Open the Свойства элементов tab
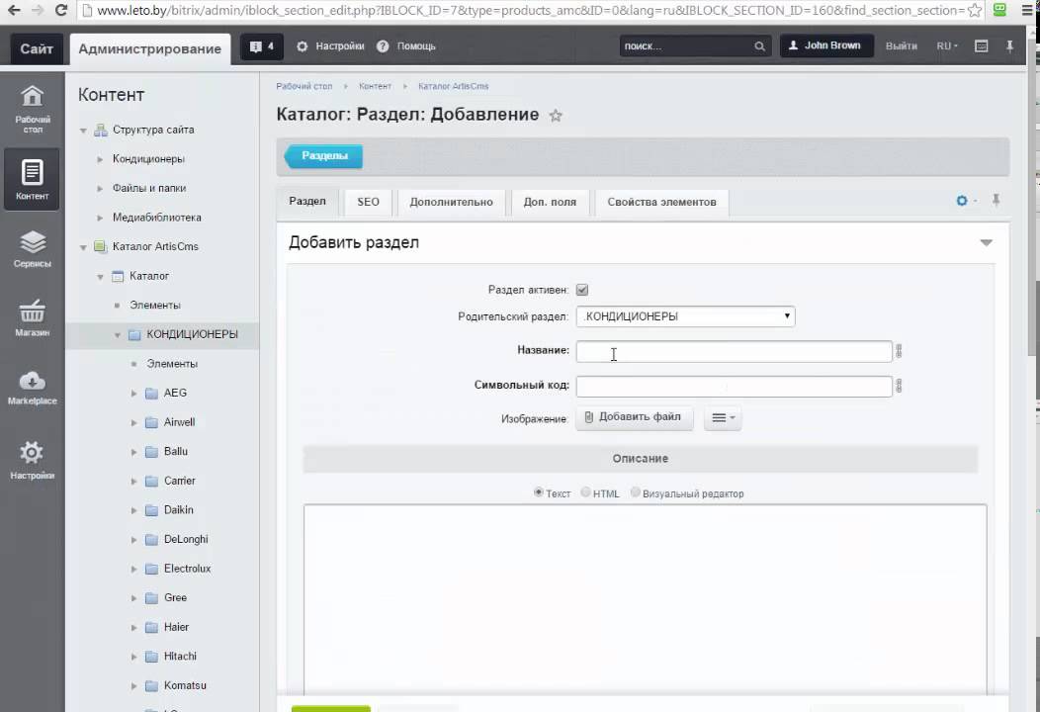 661,202
